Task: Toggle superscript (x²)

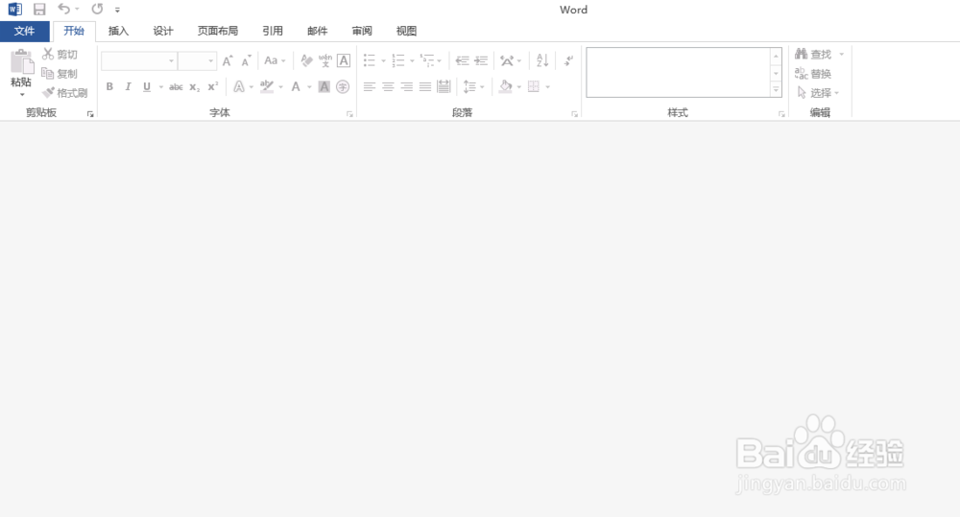Action: click(x=212, y=87)
